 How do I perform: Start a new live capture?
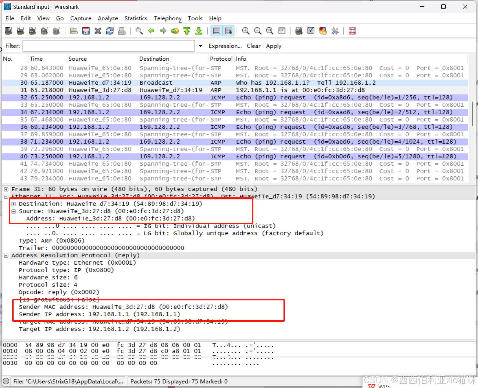tap(32, 31)
